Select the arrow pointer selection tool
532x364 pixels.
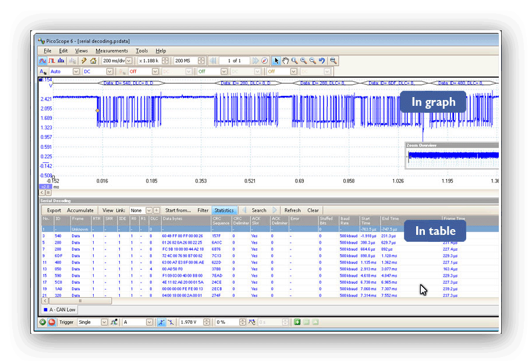(276, 60)
